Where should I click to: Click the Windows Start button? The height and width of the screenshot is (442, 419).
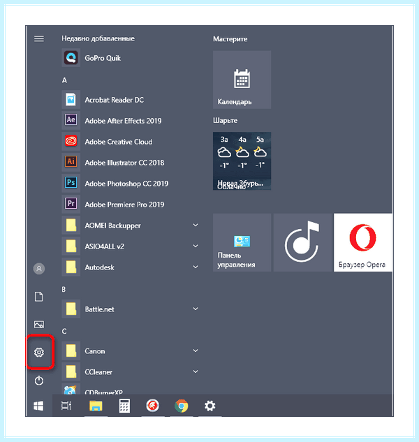[x=38, y=406]
